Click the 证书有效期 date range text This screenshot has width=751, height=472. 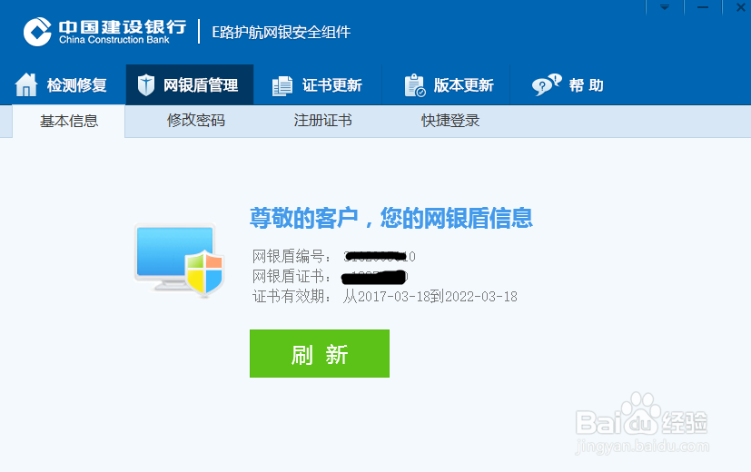(430, 296)
